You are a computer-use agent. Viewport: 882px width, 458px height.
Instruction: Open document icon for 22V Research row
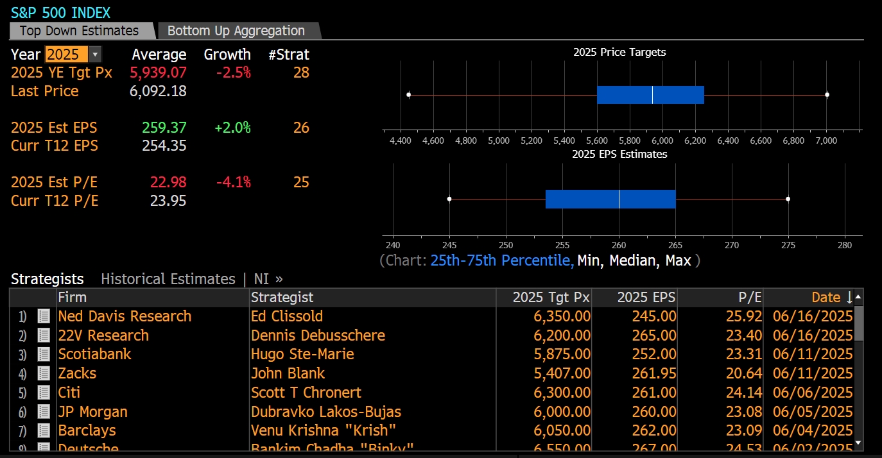44,335
